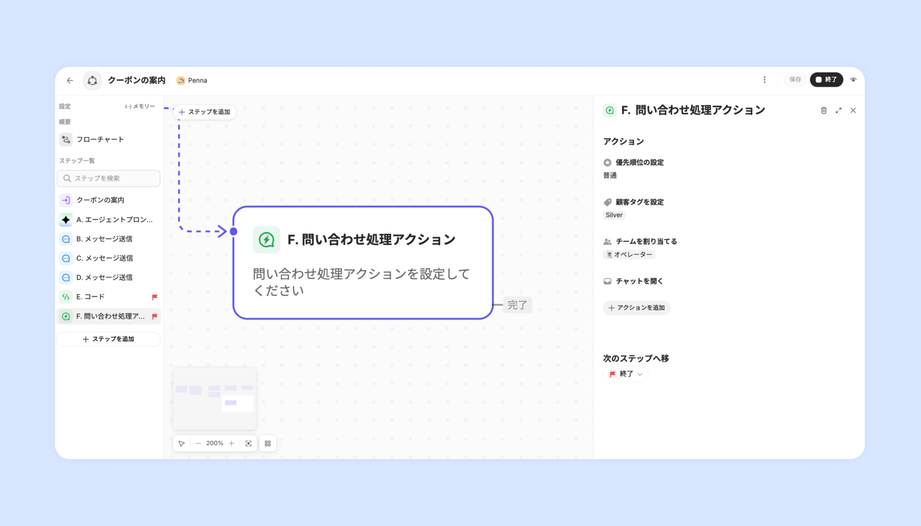Click the Silver tag chip
This screenshot has width=921, height=526.
coord(614,215)
